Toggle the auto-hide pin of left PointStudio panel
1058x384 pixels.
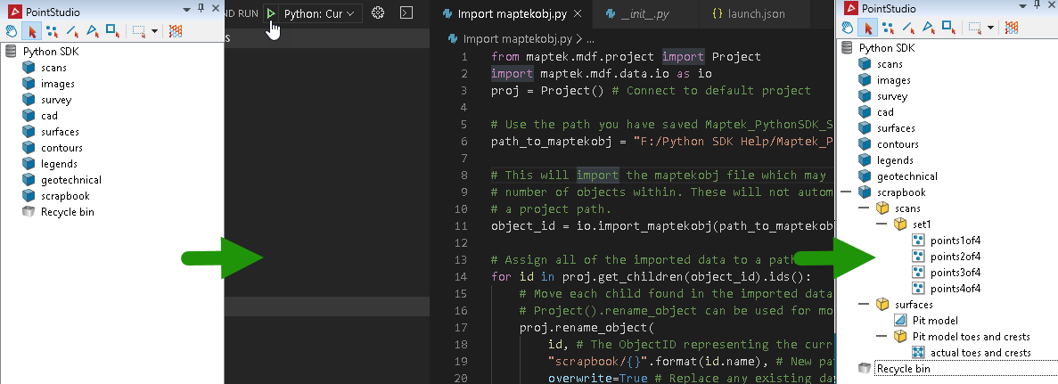(201, 9)
